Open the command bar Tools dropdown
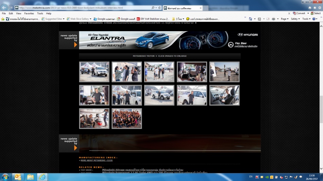The width and height of the screenshot is (323, 181). (x=306, y=19)
